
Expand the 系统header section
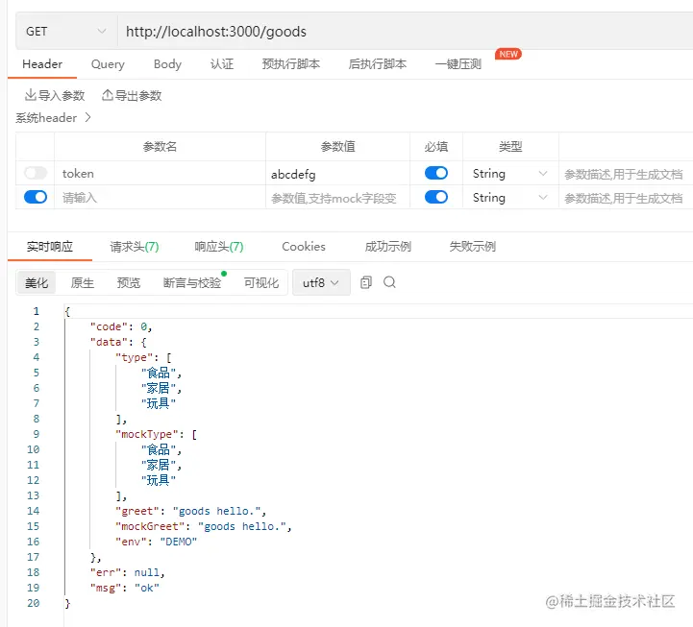(54, 118)
